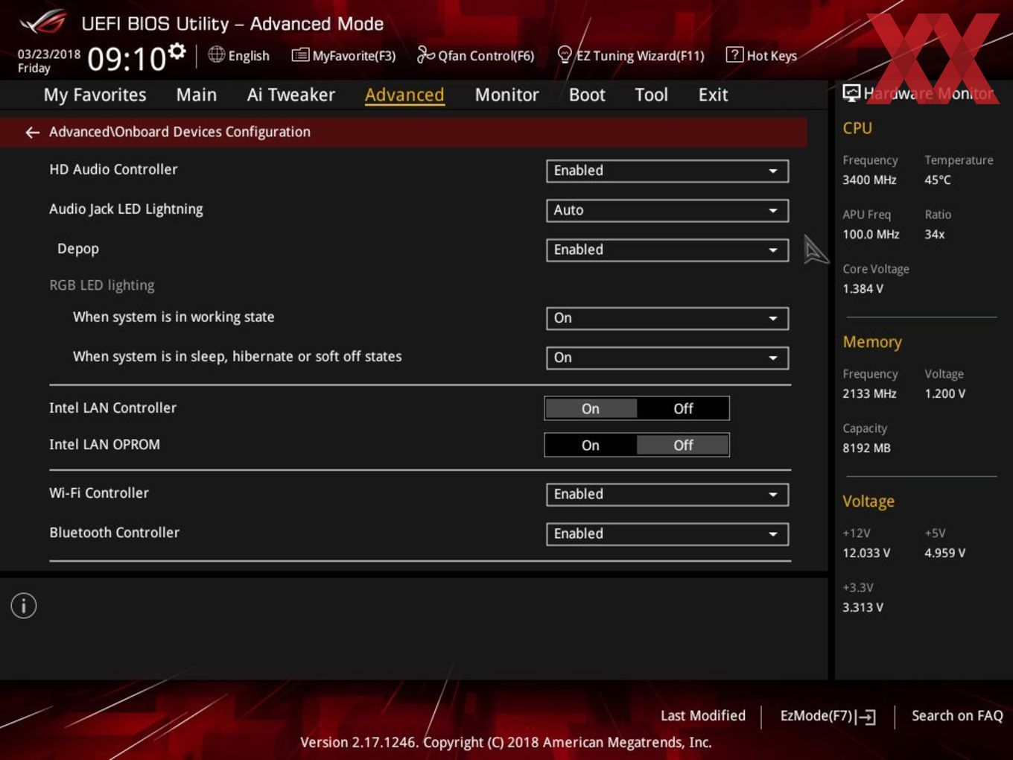
Task: Click the ROG logo in header
Action: coord(42,22)
